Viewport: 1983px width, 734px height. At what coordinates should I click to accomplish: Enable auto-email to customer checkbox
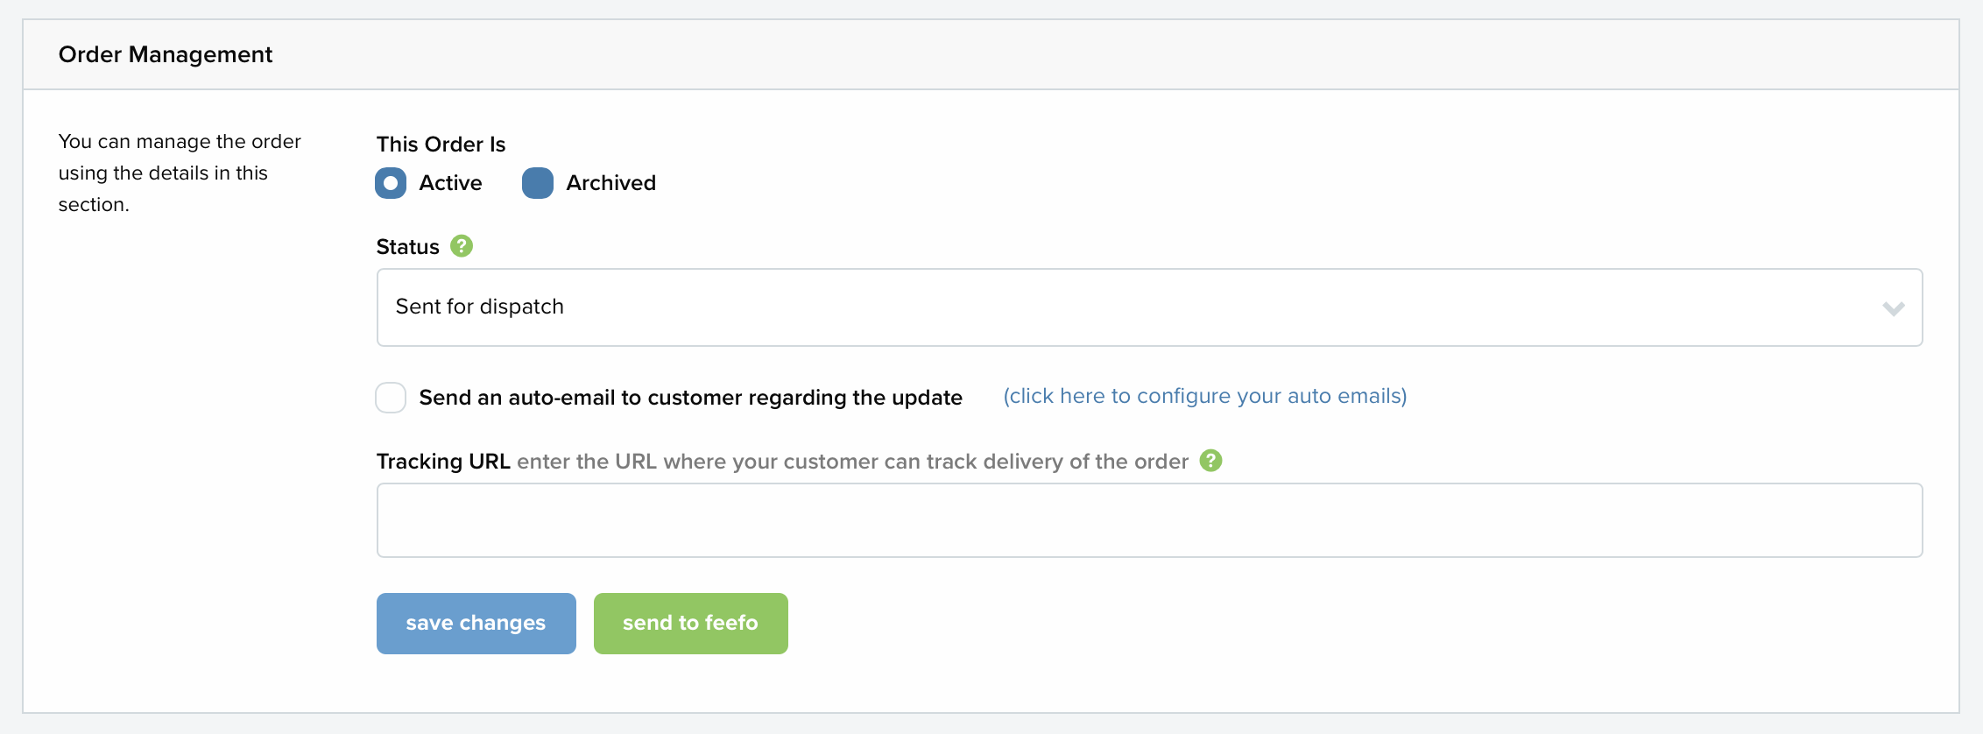(x=391, y=398)
